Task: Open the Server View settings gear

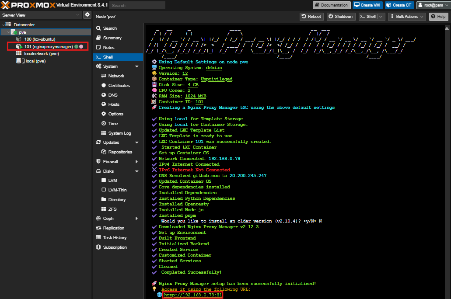Action: [87, 15]
